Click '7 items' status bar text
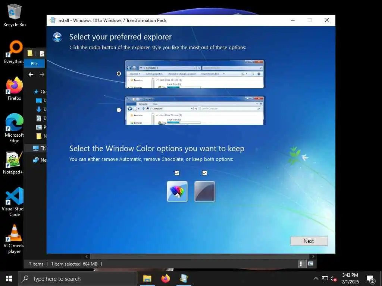Screen dimensions: 382x286 coord(36,264)
